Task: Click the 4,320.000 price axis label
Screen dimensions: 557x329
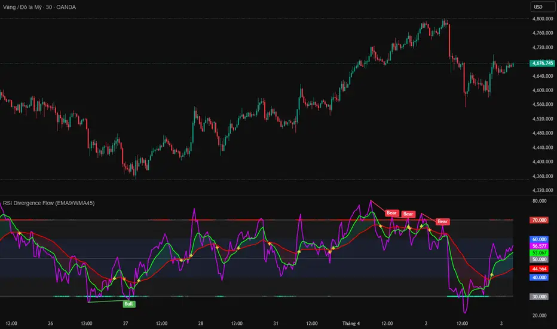Action: click(x=543, y=190)
